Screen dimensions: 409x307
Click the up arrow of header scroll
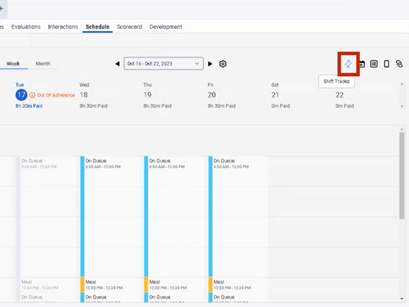(401, 84)
